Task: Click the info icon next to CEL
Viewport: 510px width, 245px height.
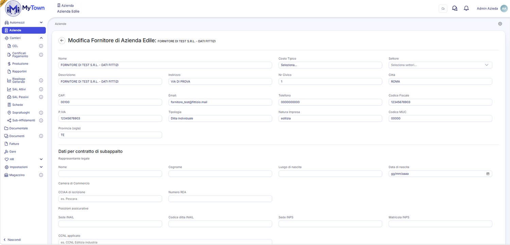Action: pyautogui.click(x=41, y=46)
